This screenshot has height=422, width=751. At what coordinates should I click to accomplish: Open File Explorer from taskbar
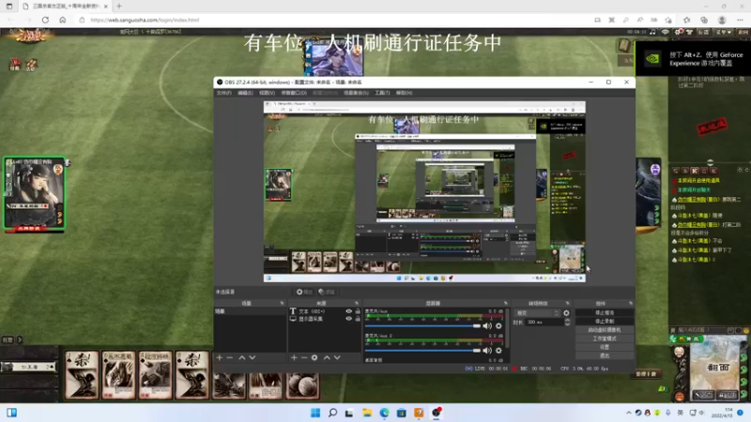pos(367,413)
